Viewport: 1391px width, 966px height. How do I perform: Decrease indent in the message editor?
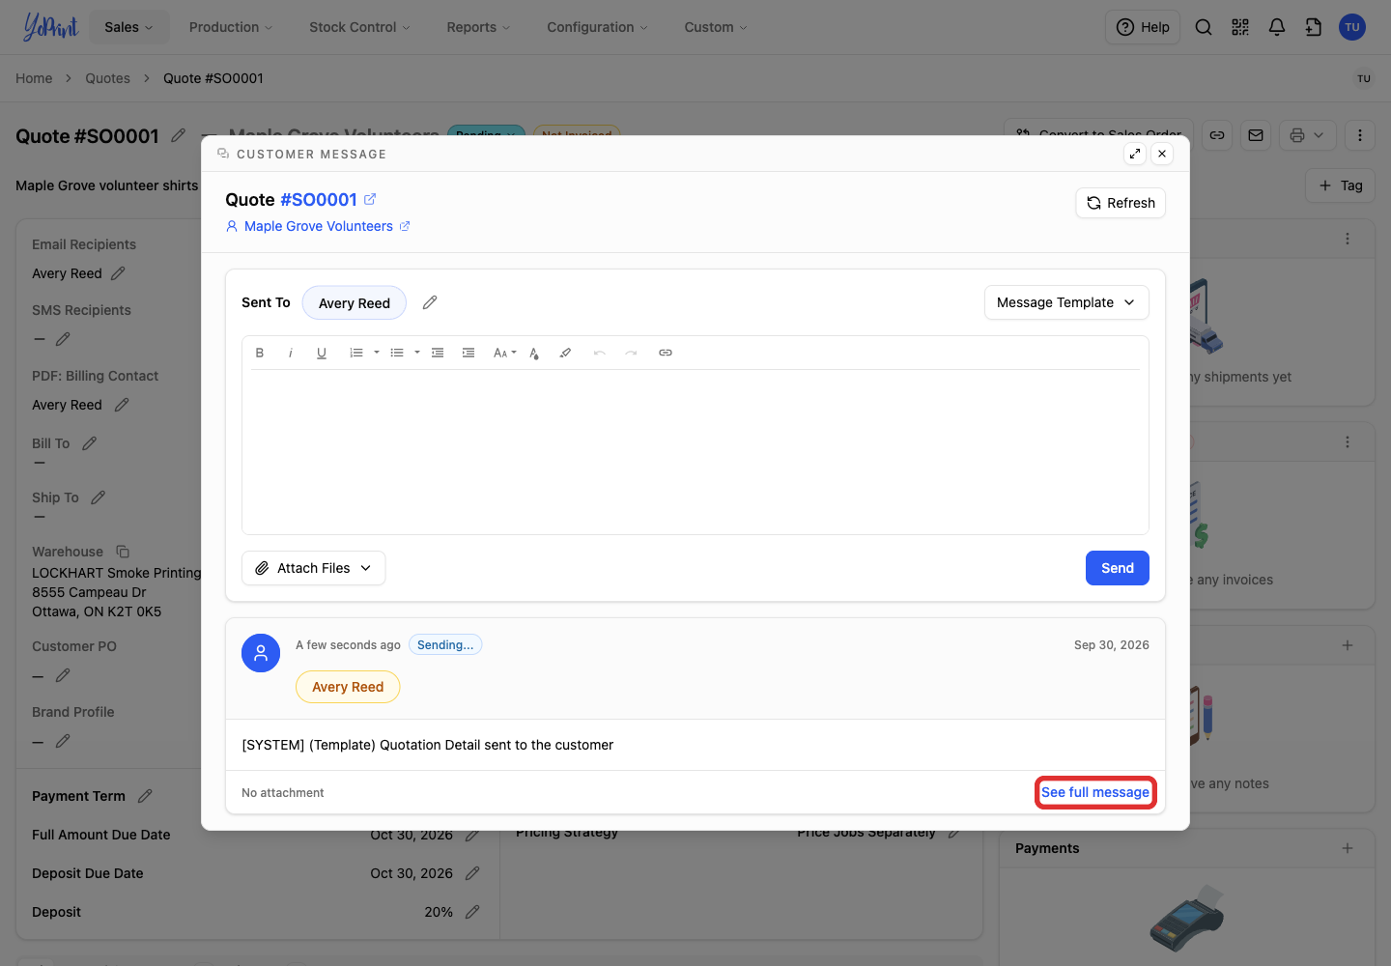click(x=438, y=353)
